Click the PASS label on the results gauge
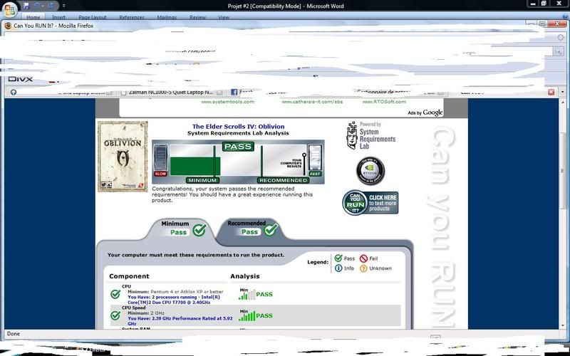 (x=238, y=147)
